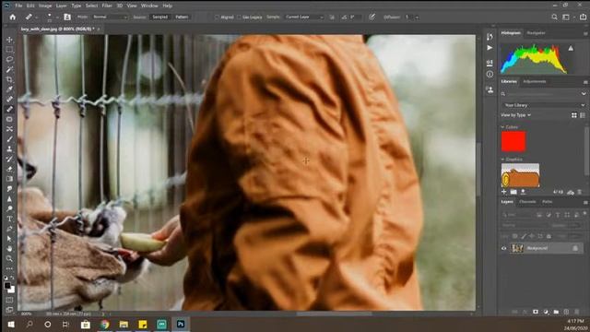
Task: Open the History panel icon
Action: (490, 37)
